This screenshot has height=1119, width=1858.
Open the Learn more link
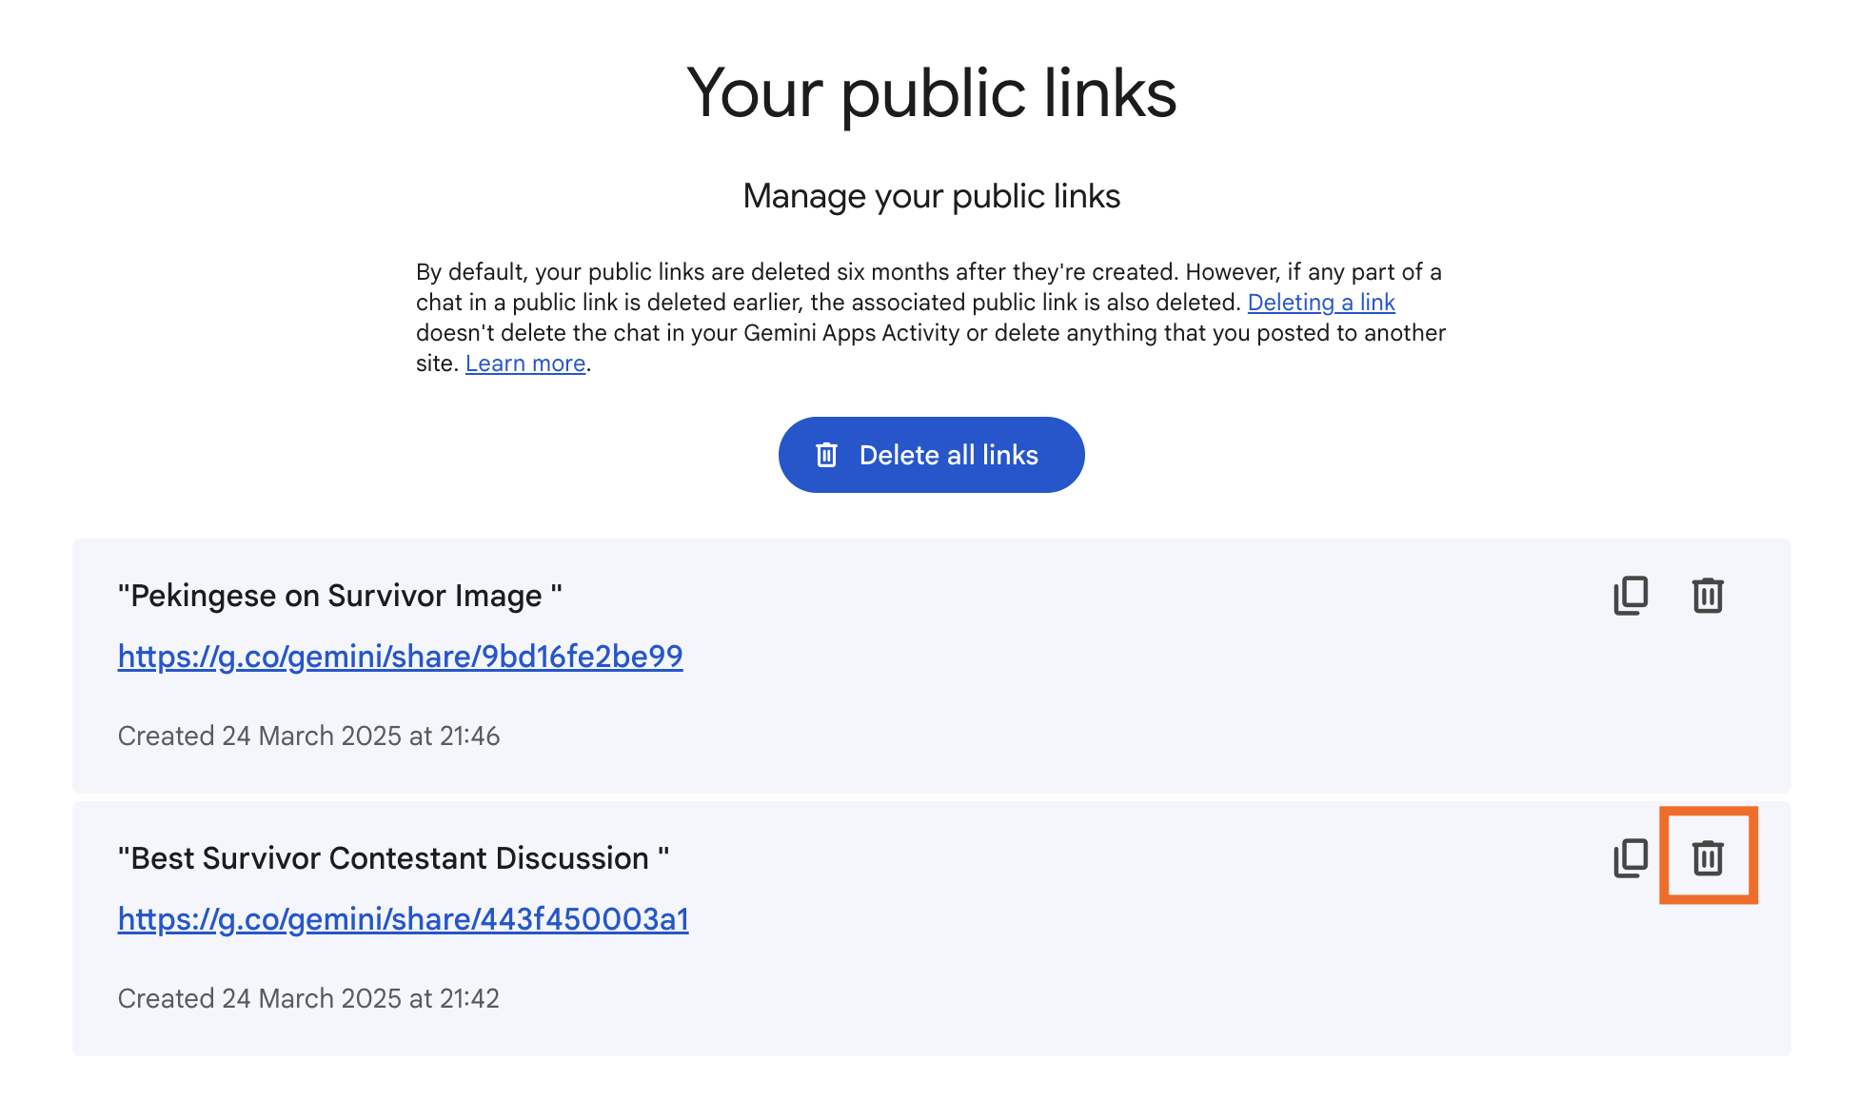point(525,363)
